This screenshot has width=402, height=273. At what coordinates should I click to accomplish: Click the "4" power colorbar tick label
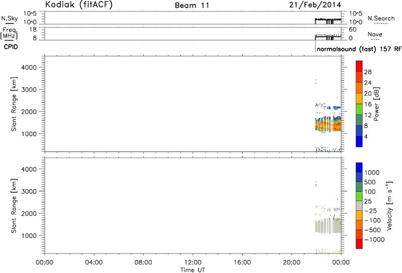click(366, 136)
